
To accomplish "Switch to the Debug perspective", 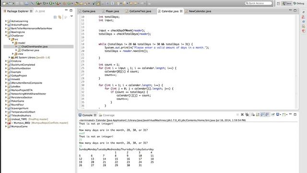I will 299,3.
